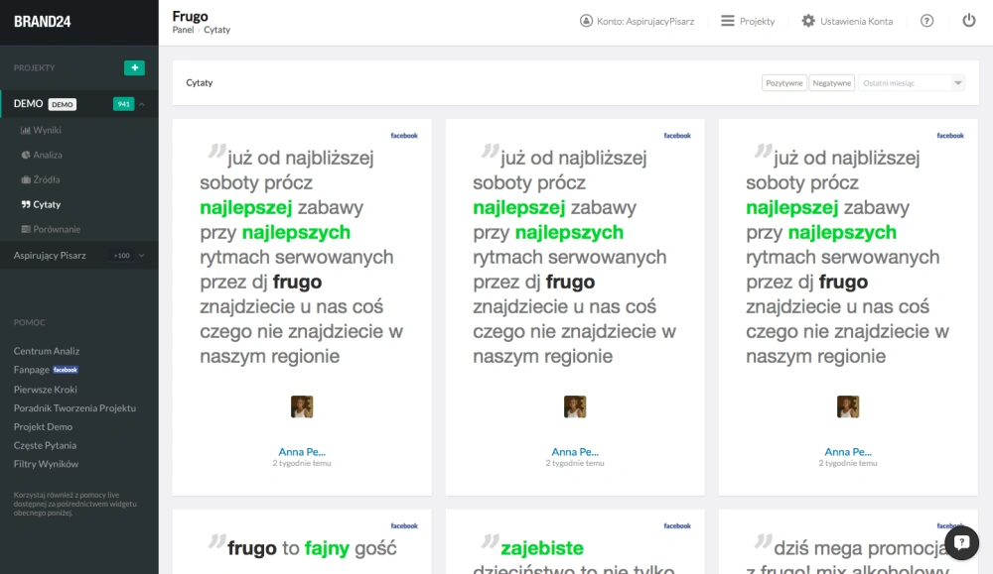Collapse the DEMO project chevron

(x=142, y=104)
